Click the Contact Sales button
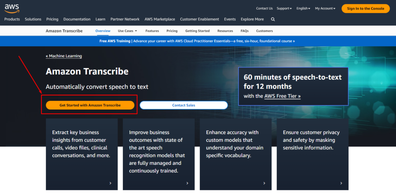 coord(184,105)
